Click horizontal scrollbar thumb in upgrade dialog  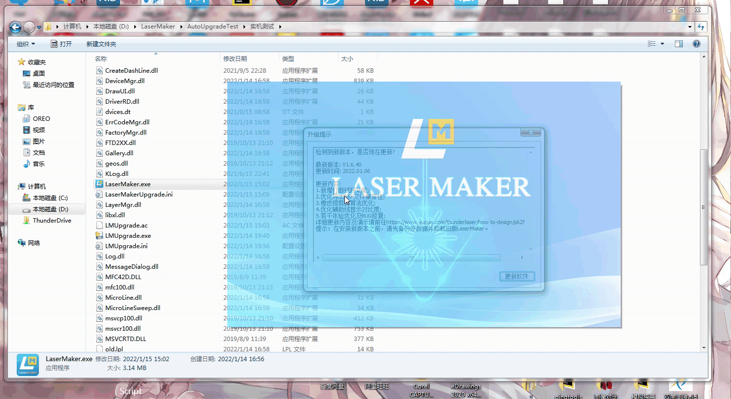tap(412, 257)
